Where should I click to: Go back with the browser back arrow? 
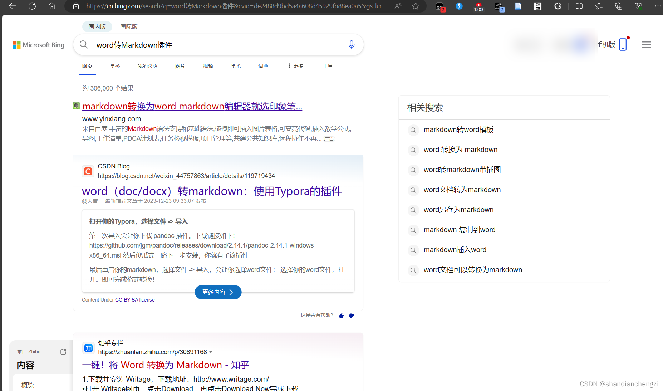click(13, 6)
